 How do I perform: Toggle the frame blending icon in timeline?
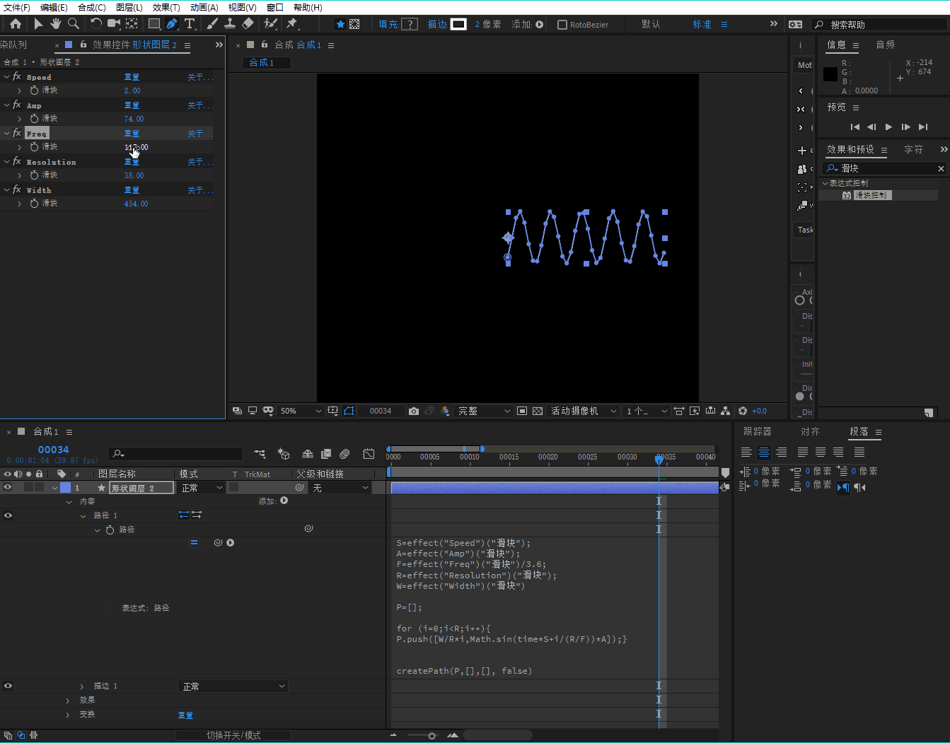pyautogui.click(x=326, y=454)
